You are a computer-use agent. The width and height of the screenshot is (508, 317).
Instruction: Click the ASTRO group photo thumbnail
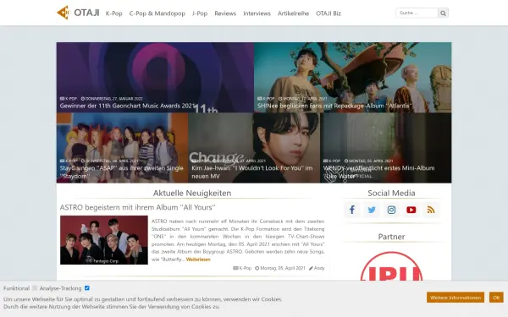click(104, 240)
